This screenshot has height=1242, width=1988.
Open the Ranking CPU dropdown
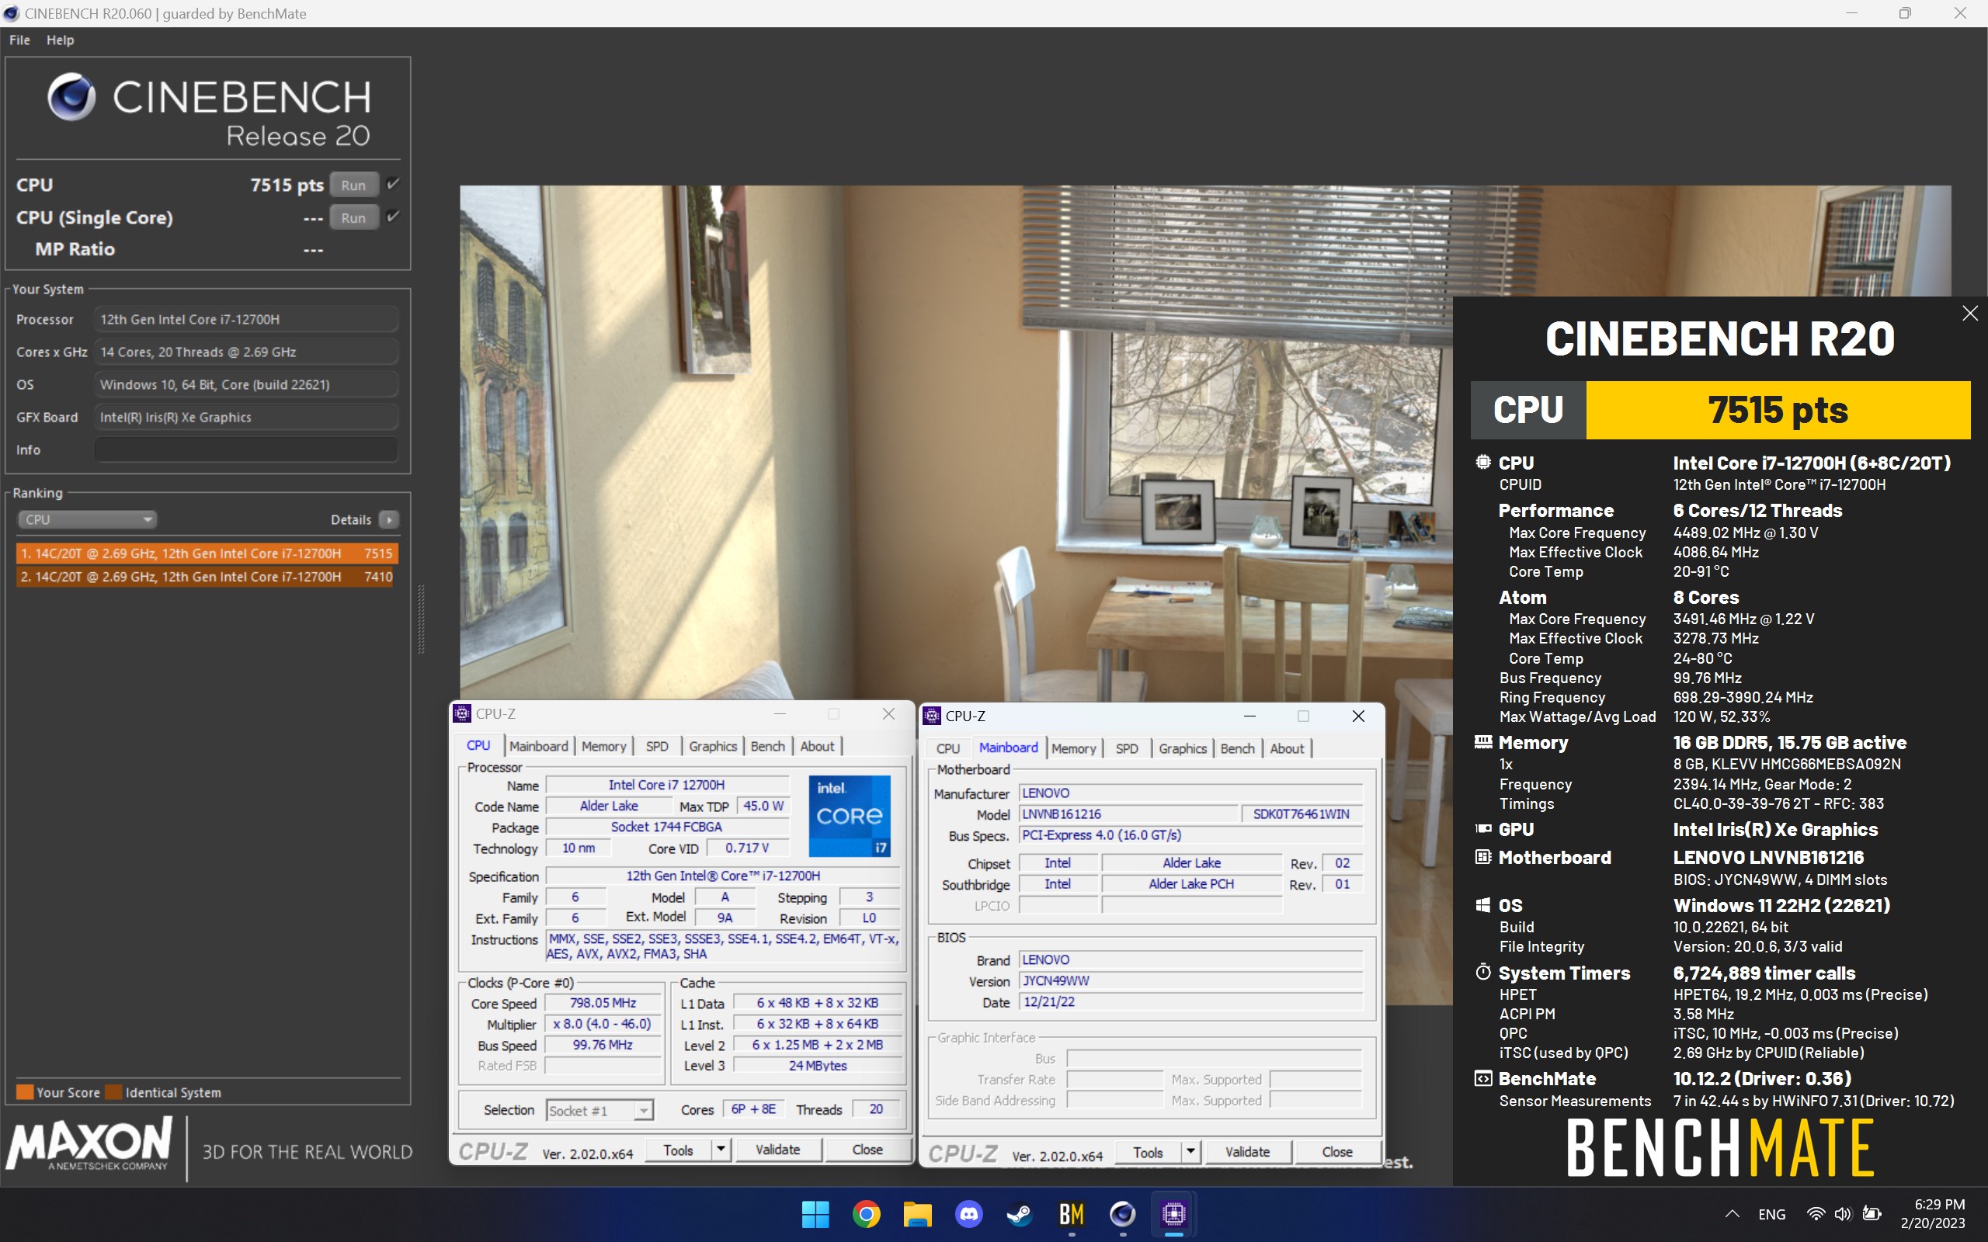(x=87, y=519)
